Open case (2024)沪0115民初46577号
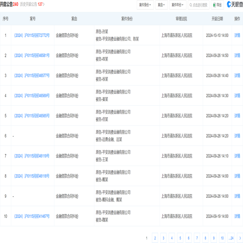Viewport: 243px width, 243px height. pyautogui.click(x=32, y=76)
